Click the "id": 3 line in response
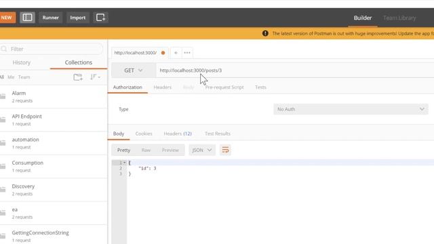The width and height of the screenshot is (434, 244). pyautogui.click(x=147, y=168)
